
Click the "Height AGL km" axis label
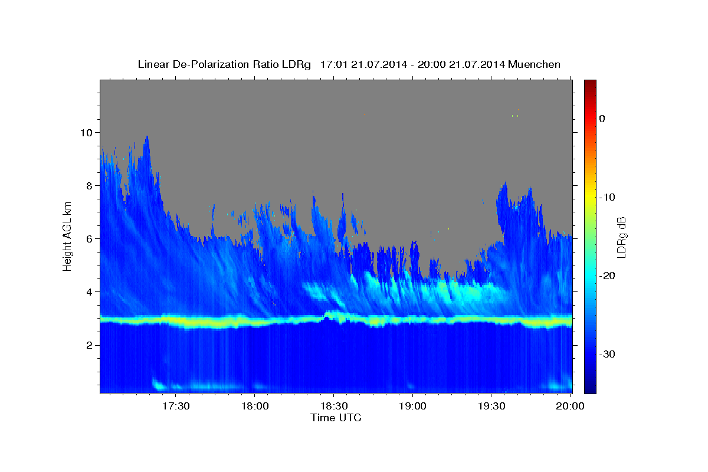67,237
